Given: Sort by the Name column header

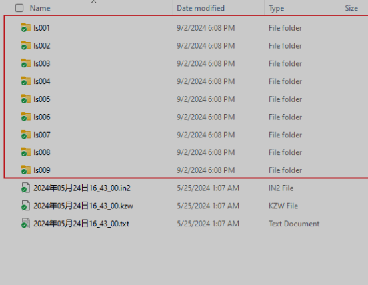Looking at the screenshot, I should coord(40,8).
